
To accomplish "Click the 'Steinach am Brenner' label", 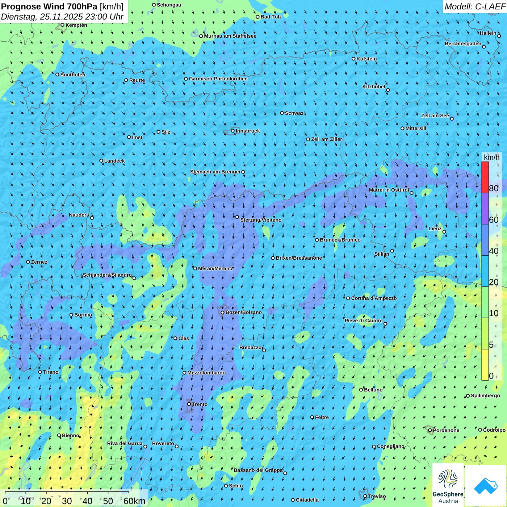I will tap(215, 172).
